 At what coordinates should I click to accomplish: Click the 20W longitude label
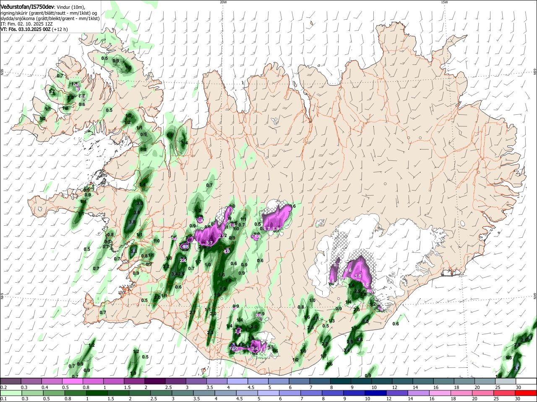(223, 2)
